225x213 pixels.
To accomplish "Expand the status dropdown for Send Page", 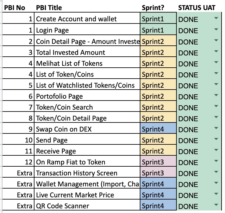I will point(216,139).
